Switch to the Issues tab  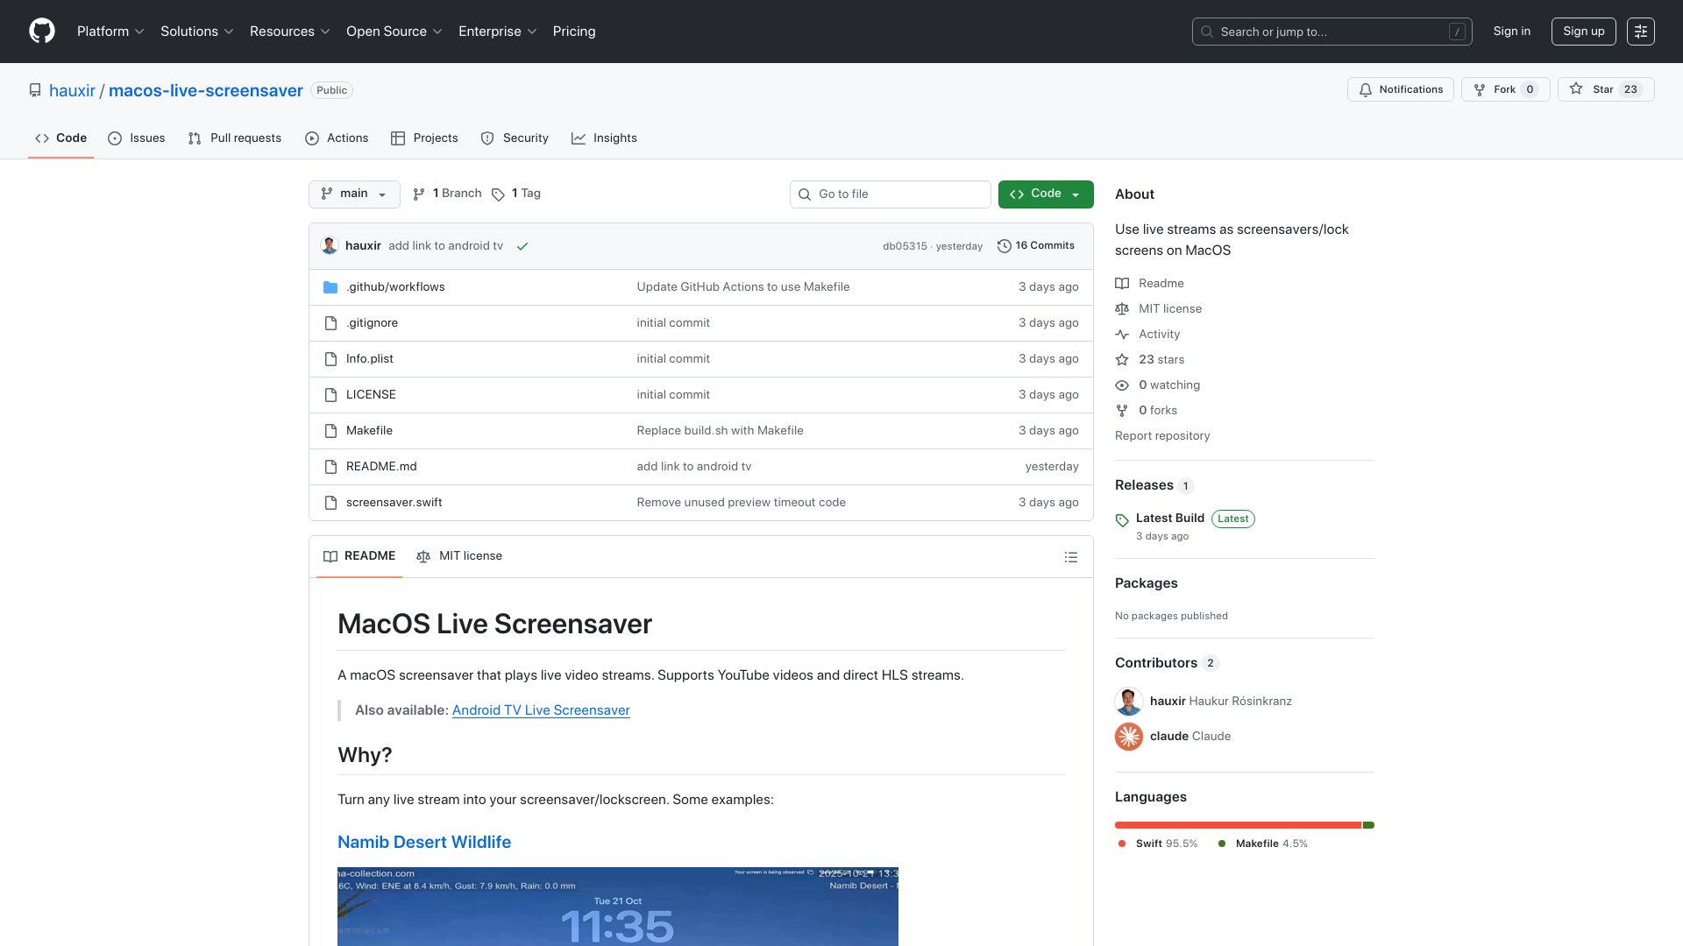point(137,138)
